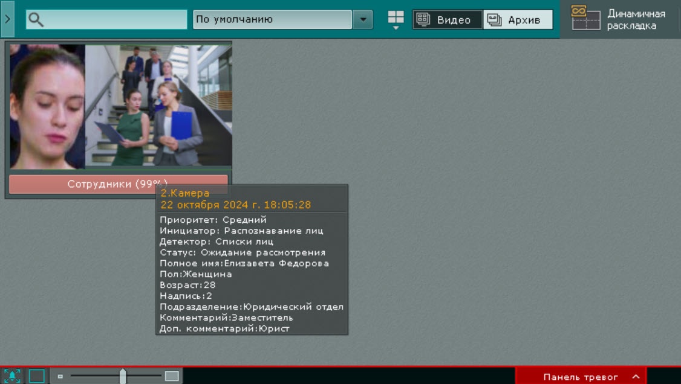Click the alarm bell fullscreen icon
This screenshot has width=681, height=384.
[12, 376]
